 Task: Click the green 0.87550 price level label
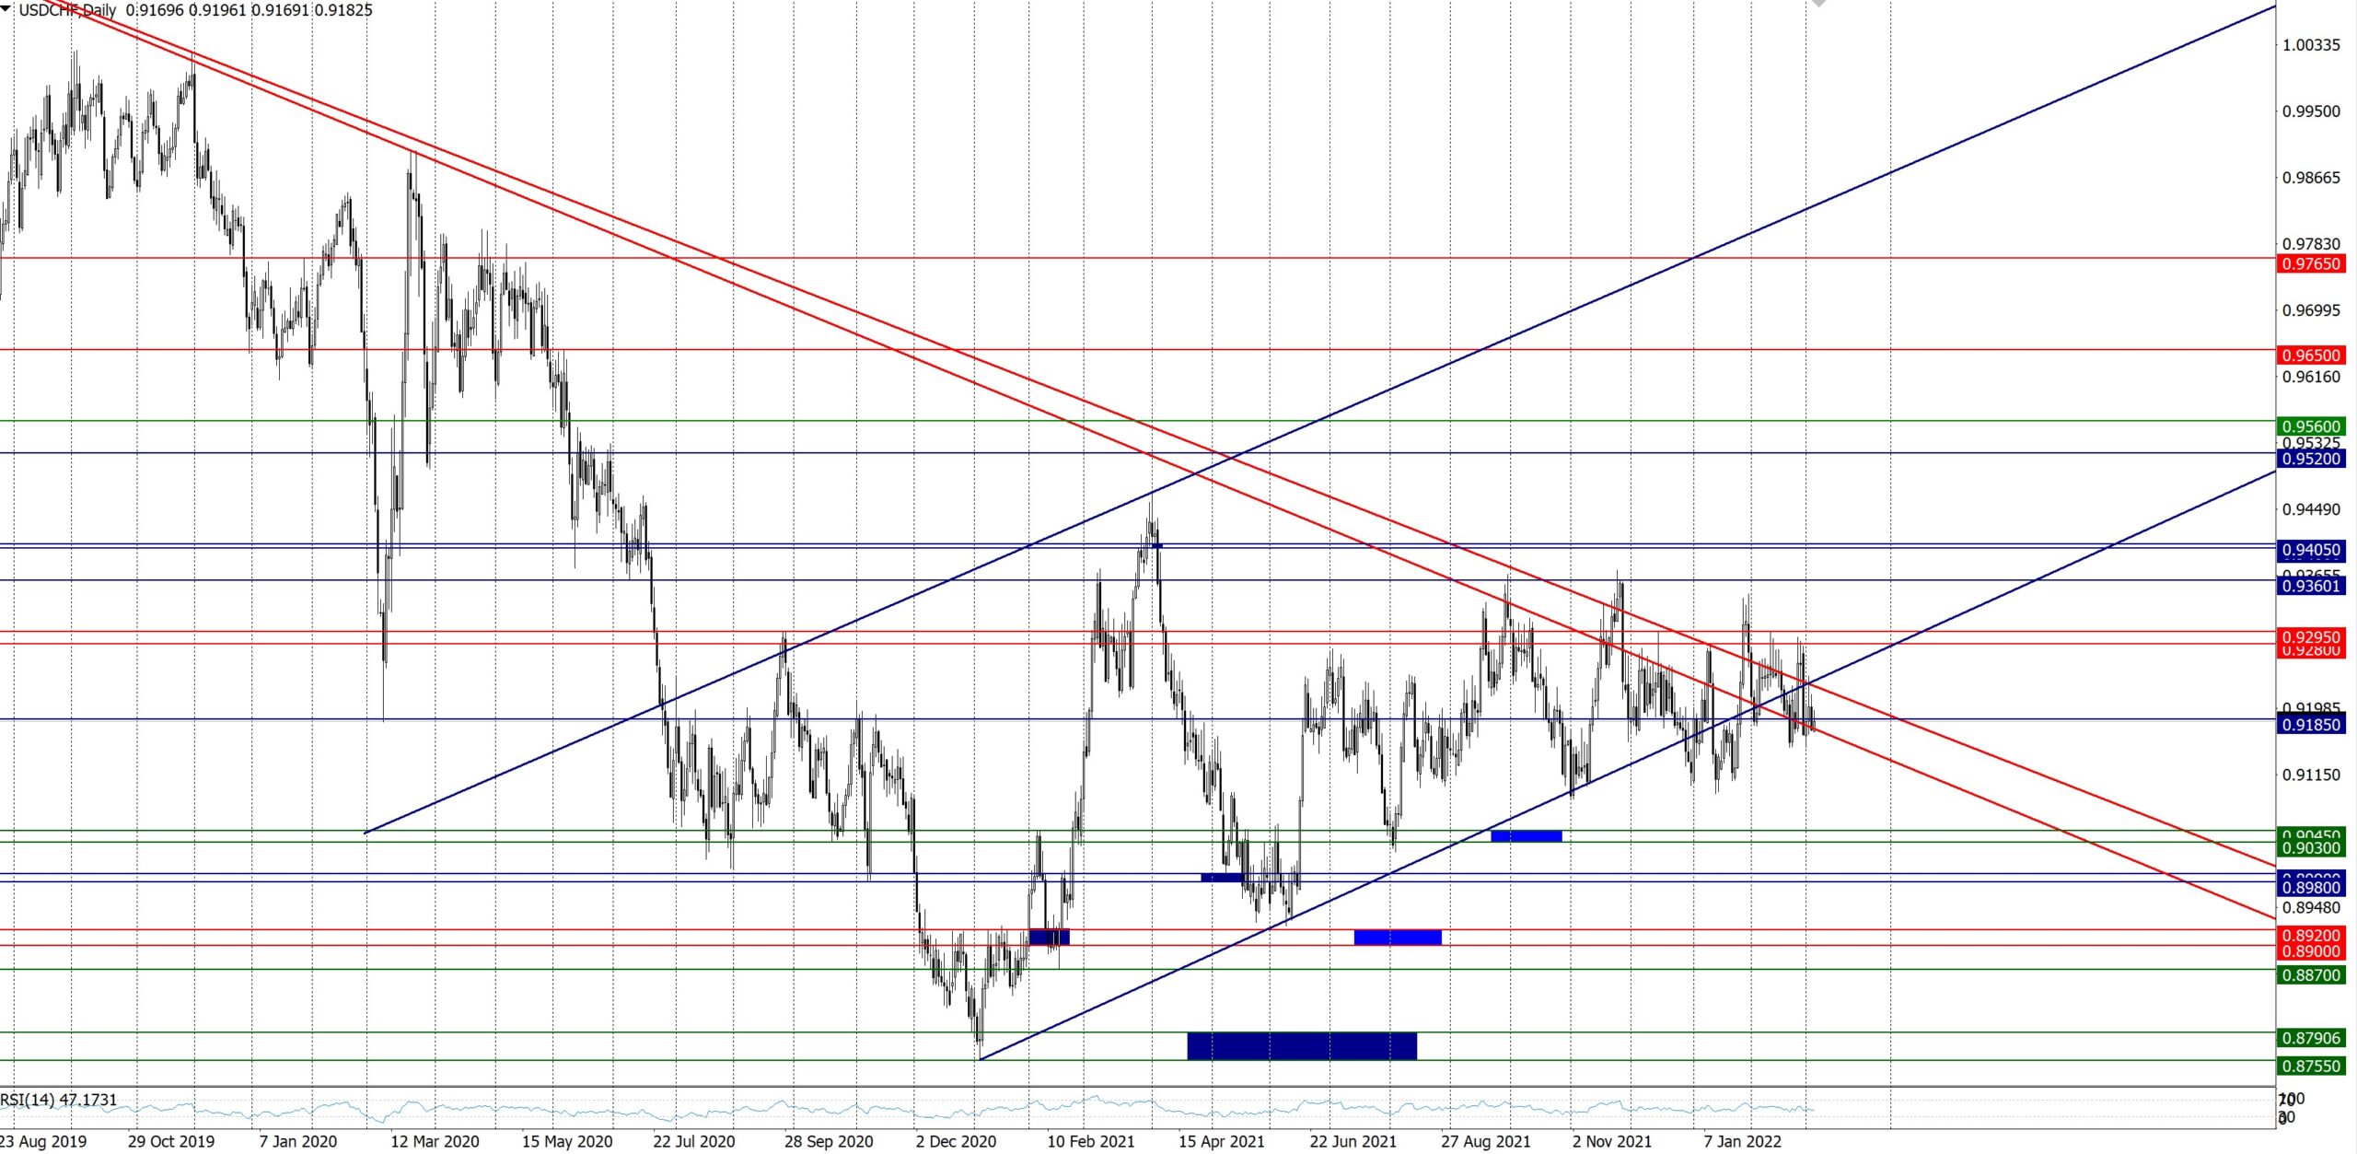point(2310,1066)
